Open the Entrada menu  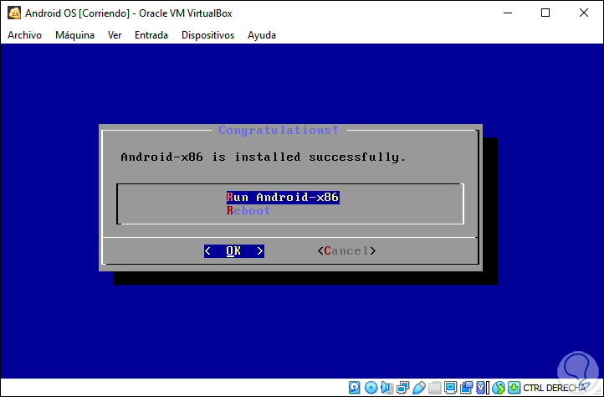click(x=151, y=35)
